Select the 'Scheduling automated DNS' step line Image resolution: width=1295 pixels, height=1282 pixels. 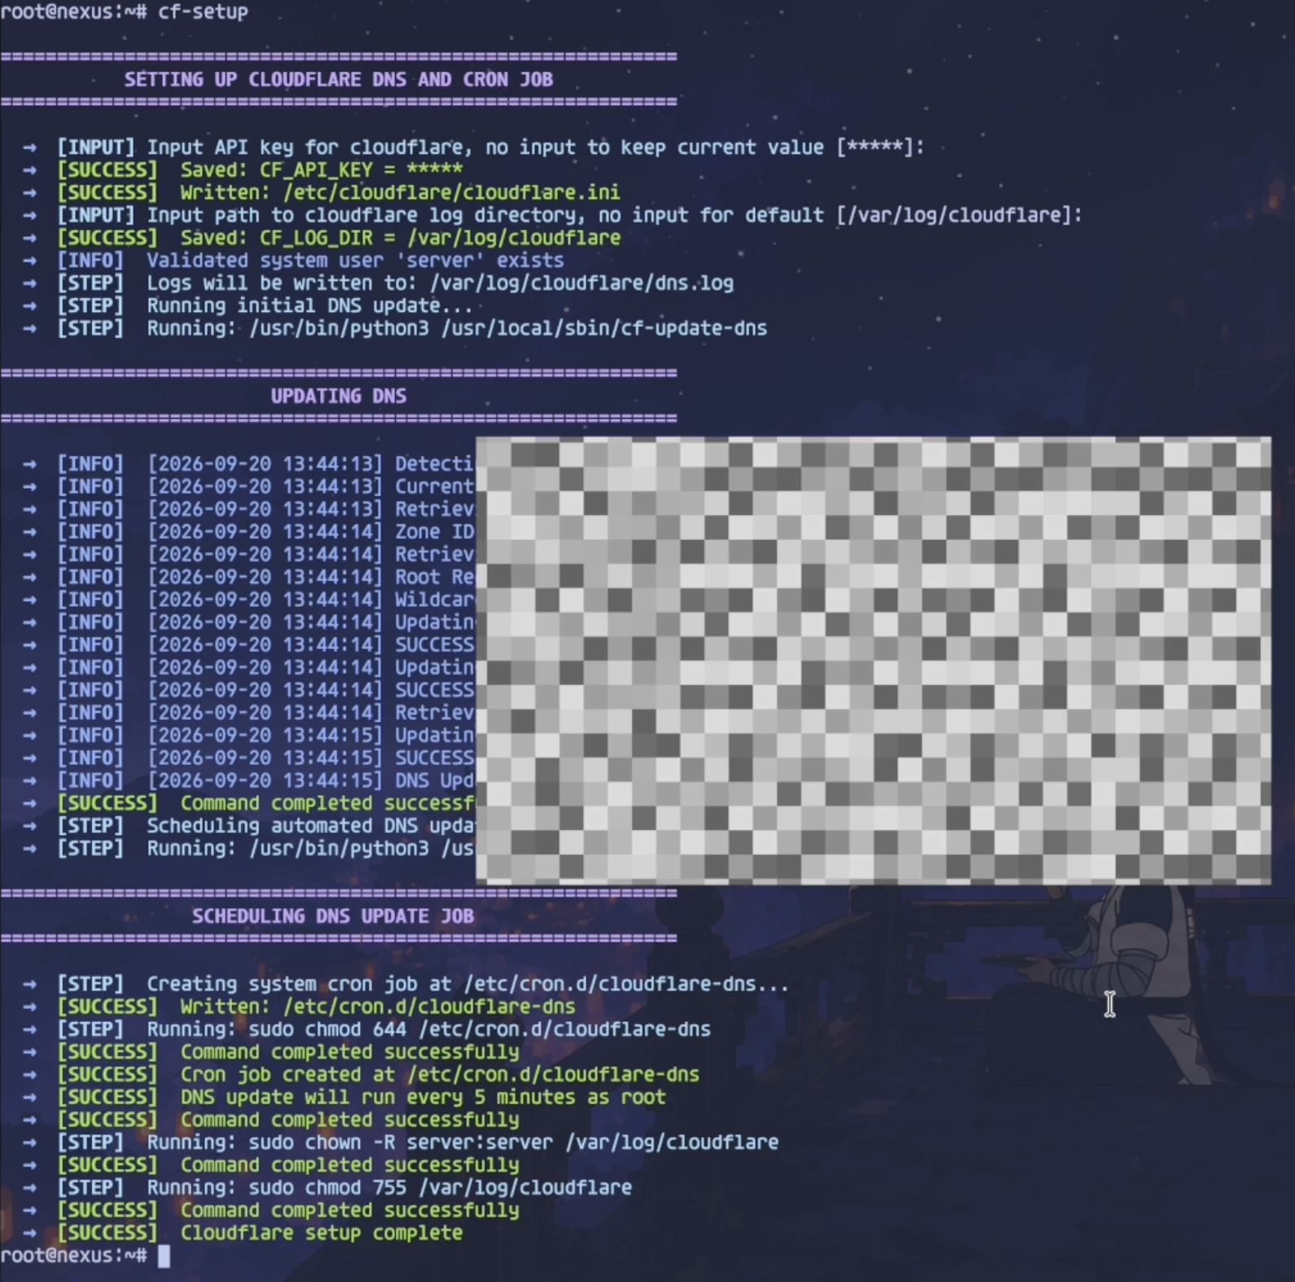tap(248, 826)
